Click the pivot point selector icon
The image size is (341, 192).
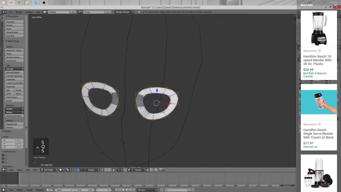pos(68,170)
